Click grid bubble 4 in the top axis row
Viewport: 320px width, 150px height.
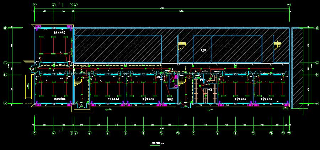pyautogui.click(x=76, y=4)
